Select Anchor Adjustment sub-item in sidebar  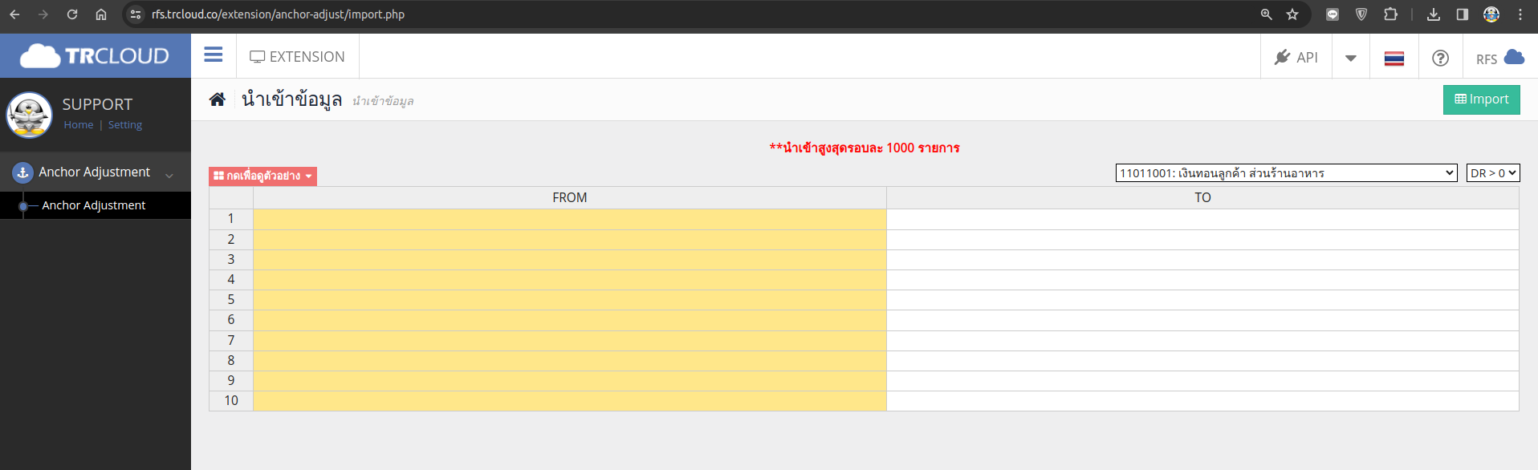pos(94,205)
